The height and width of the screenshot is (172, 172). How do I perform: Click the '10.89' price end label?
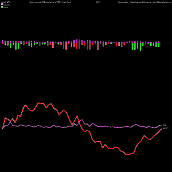point(166,128)
